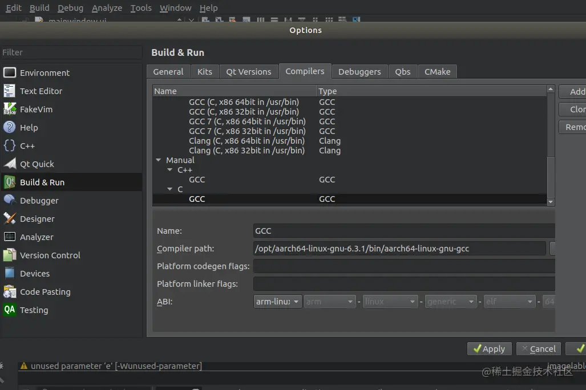Open the Devices settings category
Screen dimensions: 586x390
(x=71, y=274)
